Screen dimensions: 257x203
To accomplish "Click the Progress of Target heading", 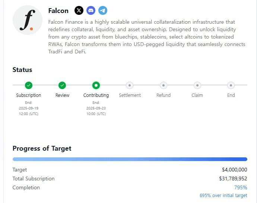I will (x=42, y=148).
